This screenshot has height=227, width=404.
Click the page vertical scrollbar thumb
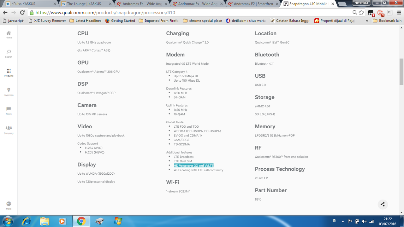(x=401, y=72)
